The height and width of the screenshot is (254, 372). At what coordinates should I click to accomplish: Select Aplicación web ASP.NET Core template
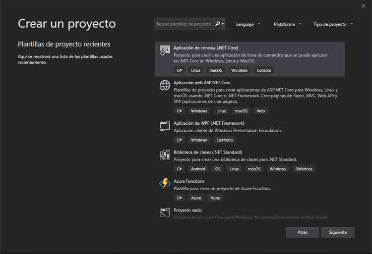[x=249, y=97]
